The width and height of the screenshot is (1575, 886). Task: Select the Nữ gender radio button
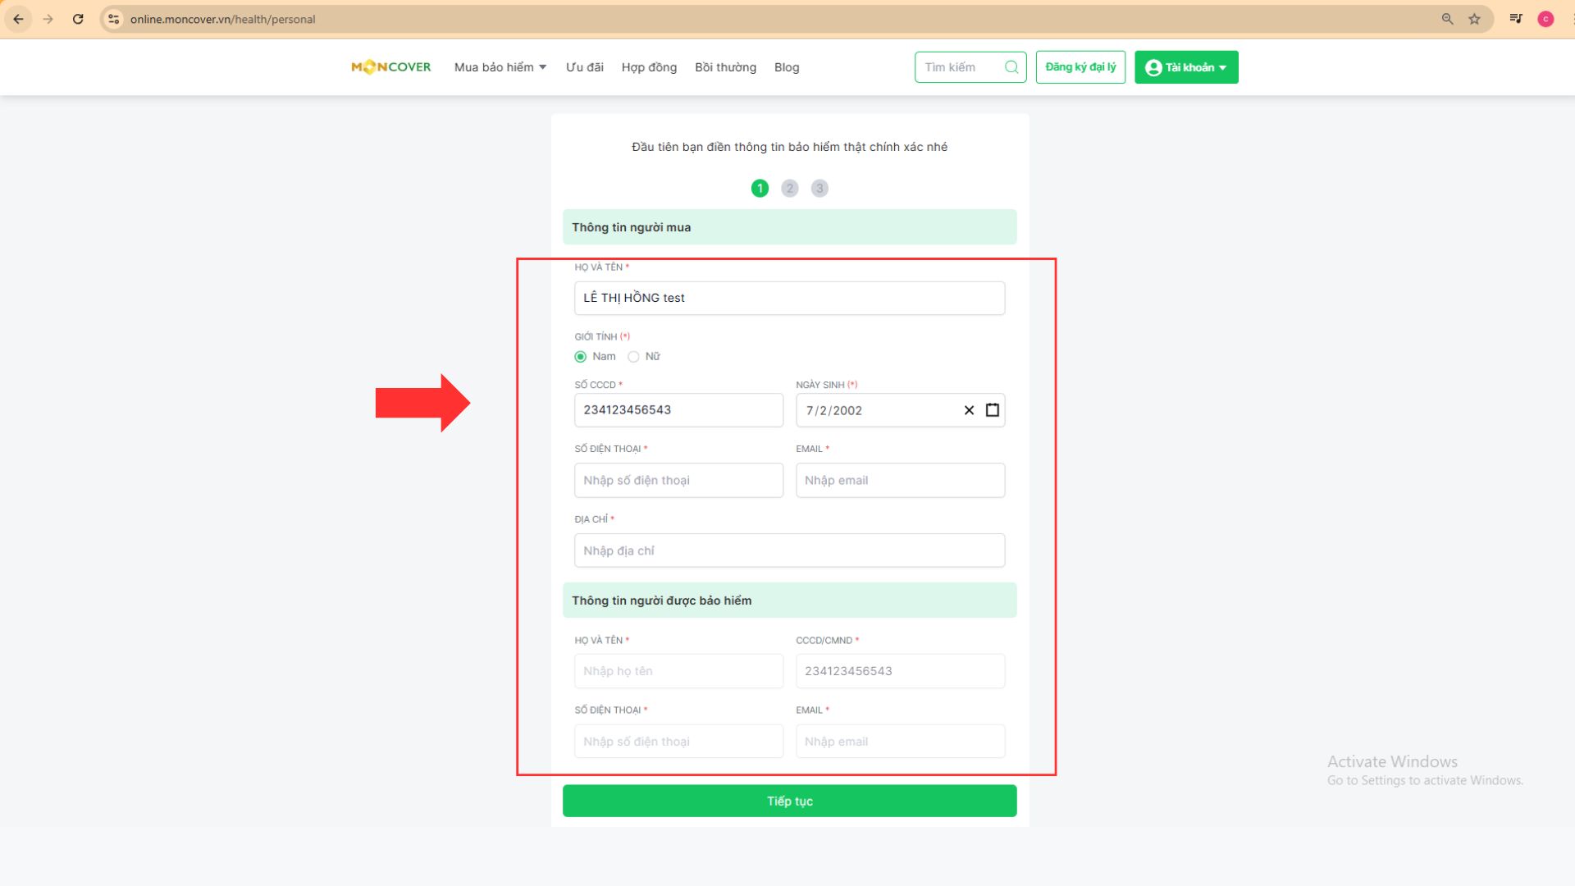coord(633,357)
